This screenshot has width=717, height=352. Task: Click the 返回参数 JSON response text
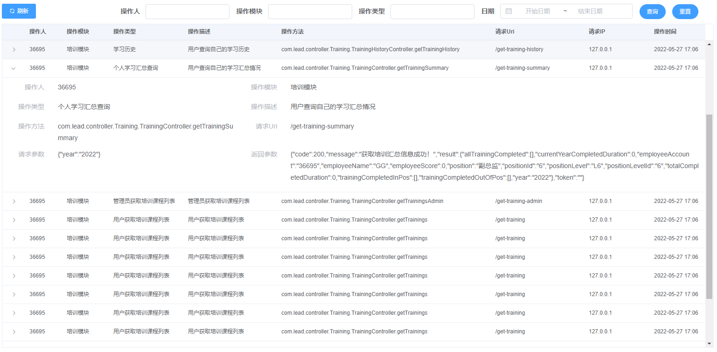click(x=494, y=166)
